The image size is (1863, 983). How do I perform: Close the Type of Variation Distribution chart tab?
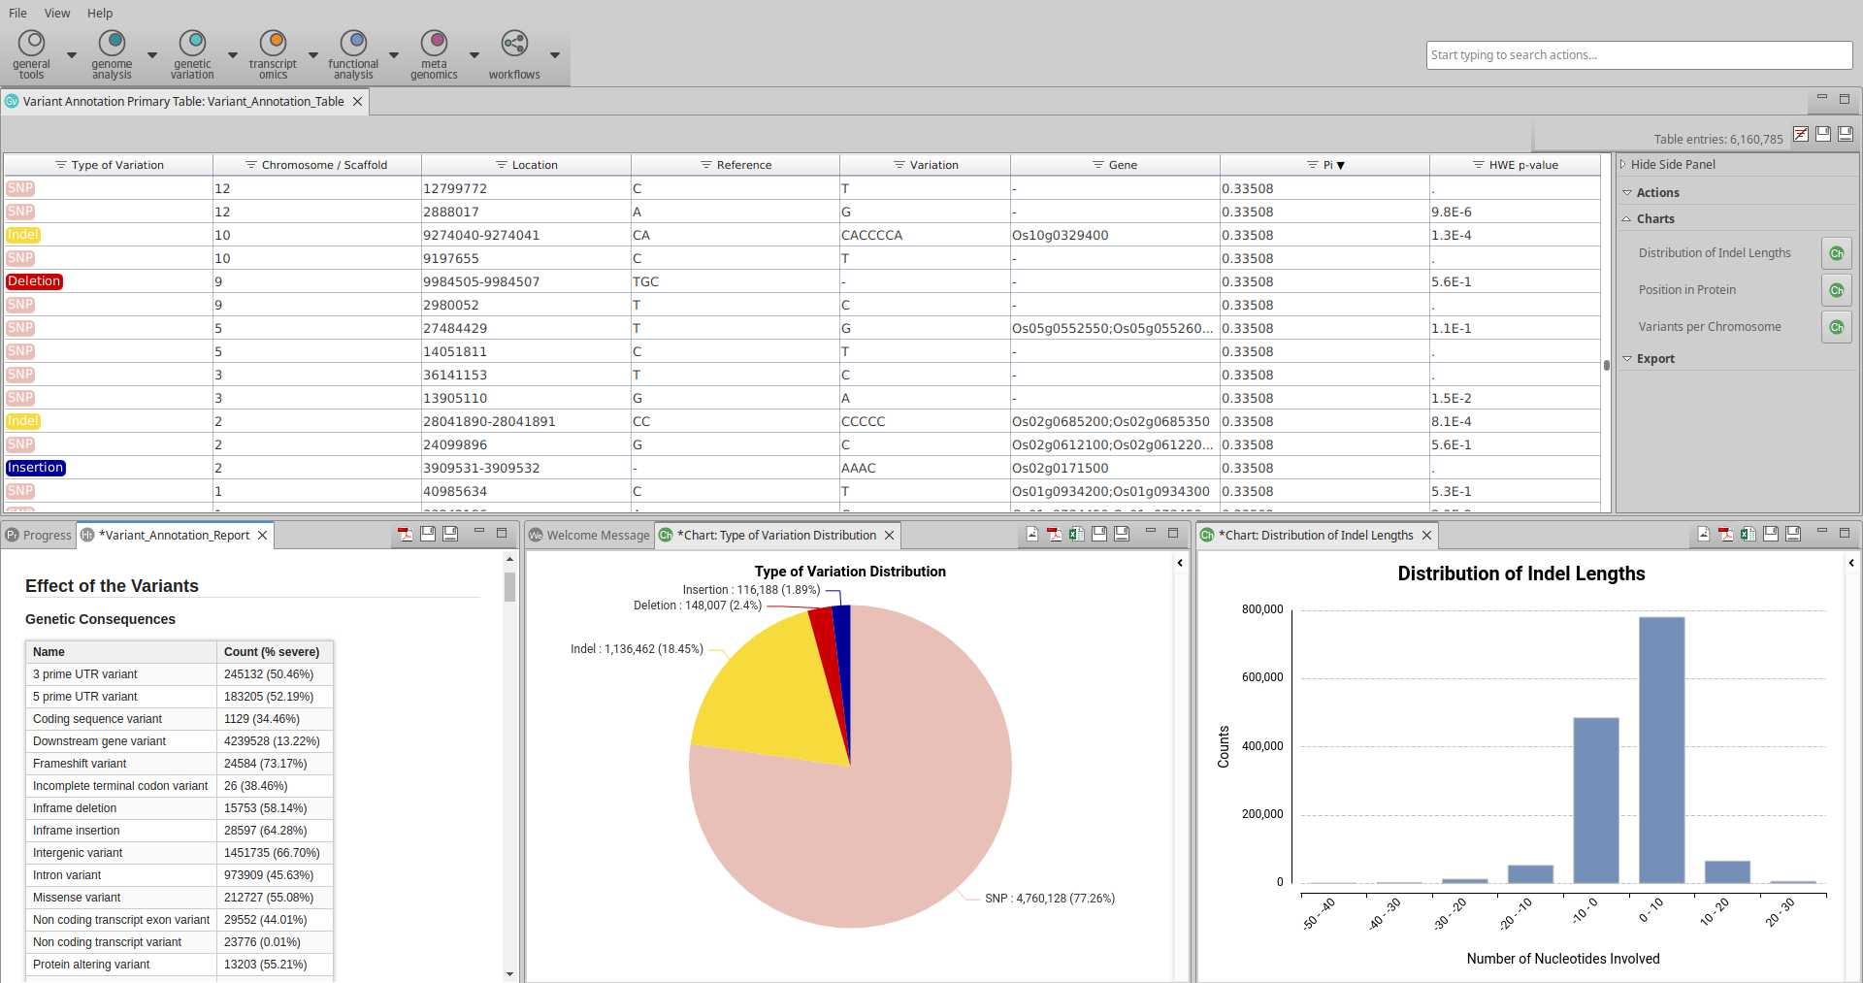coord(889,535)
